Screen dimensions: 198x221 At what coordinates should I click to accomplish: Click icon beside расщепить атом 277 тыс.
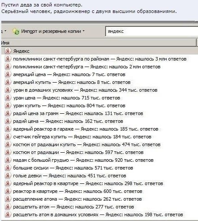coord(8,207)
